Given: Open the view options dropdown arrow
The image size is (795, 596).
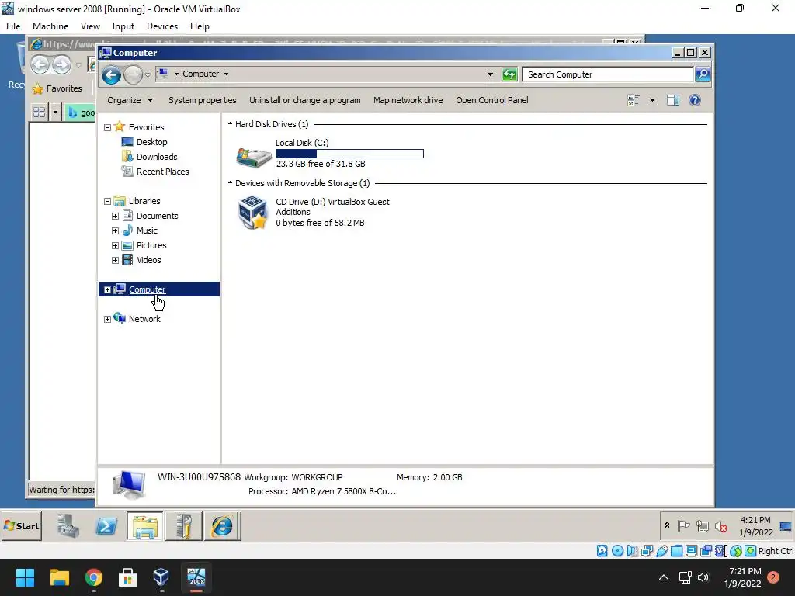Looking at the screenshot, I should point(652,100).
